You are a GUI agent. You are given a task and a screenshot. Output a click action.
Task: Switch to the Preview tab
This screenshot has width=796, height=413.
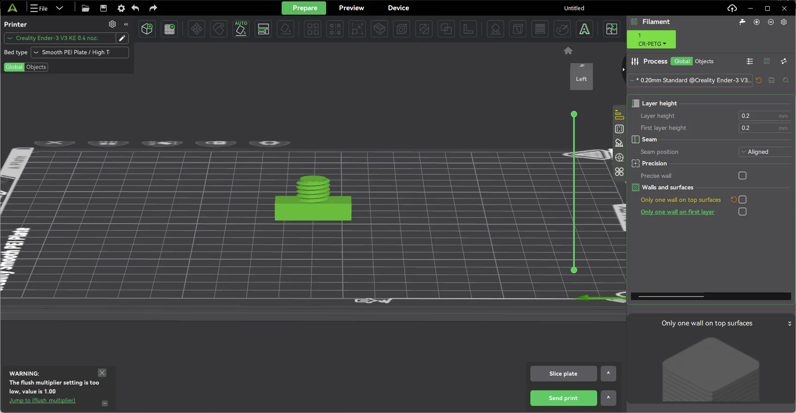(351, 8)
